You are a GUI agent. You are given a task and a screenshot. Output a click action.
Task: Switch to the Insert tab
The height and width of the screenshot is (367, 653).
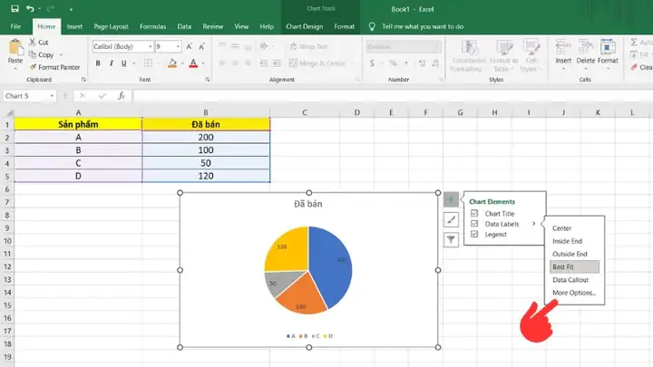pyautogui.click(x=74, y=26)
